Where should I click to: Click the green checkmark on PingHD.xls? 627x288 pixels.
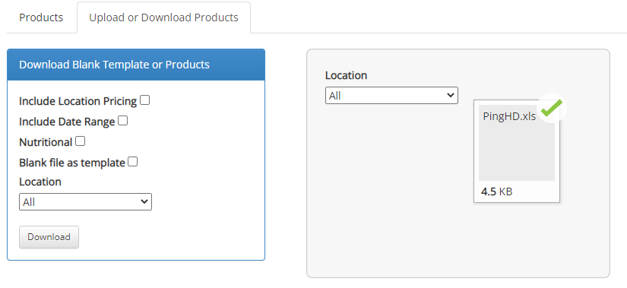tap(552, 108)
